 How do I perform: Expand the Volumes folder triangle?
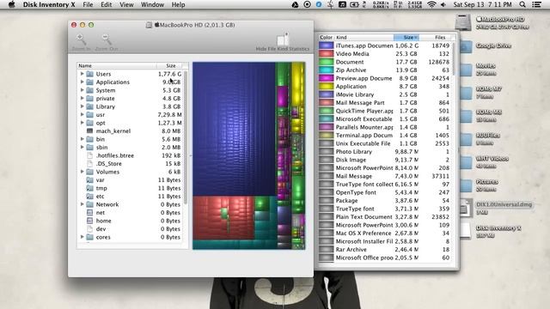click(x=82, y=172)
